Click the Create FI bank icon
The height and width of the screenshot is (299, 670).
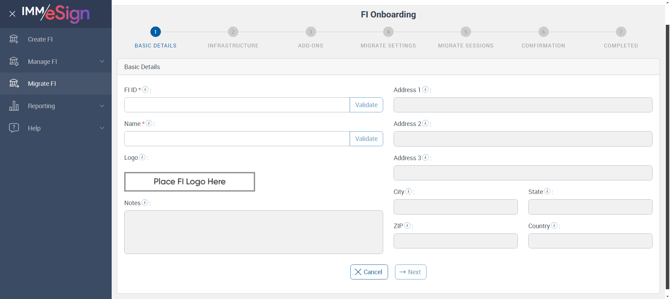pyautogui.click(x=14, y=39)
